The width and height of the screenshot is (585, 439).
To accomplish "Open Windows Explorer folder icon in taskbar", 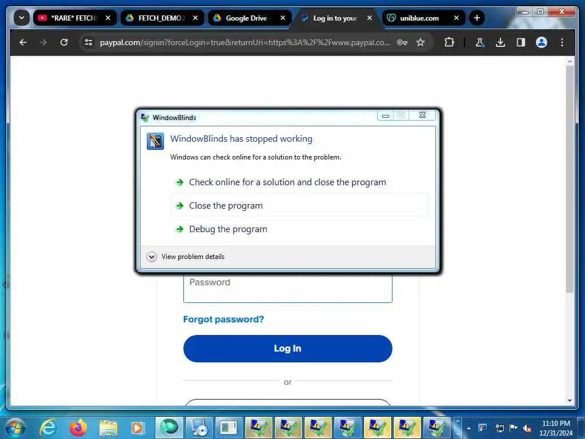I will 108,428.
